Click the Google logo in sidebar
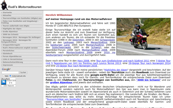The height and width of the screenshot is (108, 173). (x=6, y=69)
